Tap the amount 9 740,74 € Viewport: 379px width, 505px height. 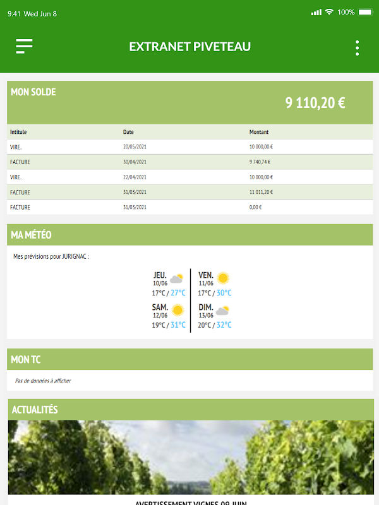point(260,162)
